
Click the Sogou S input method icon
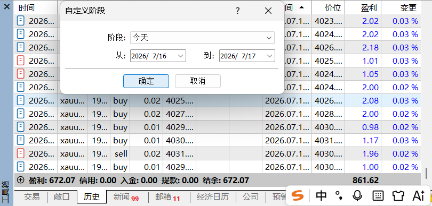298,195
